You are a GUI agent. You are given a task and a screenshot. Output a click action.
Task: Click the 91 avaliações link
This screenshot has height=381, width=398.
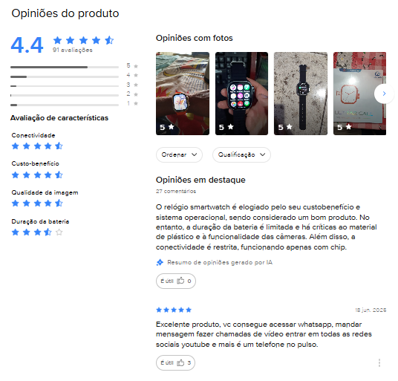(72, 50)
